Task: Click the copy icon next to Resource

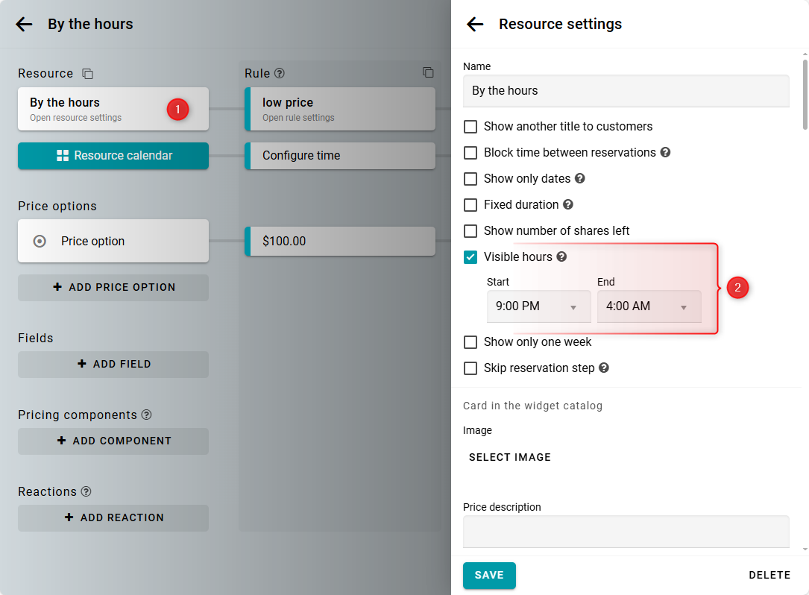Action: pos(88,73)
